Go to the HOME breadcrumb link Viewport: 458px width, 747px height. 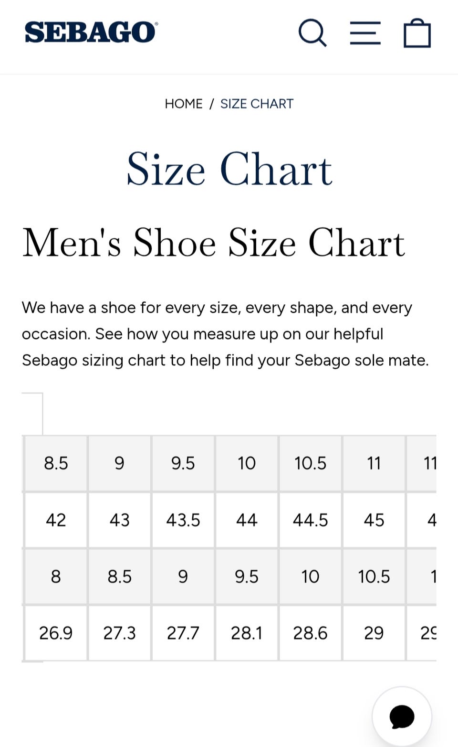coord(184,104)
